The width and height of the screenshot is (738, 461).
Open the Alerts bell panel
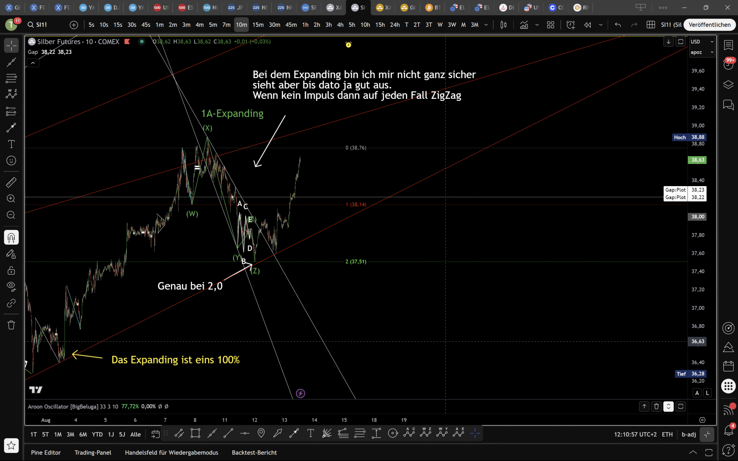[x=728, y=430]
